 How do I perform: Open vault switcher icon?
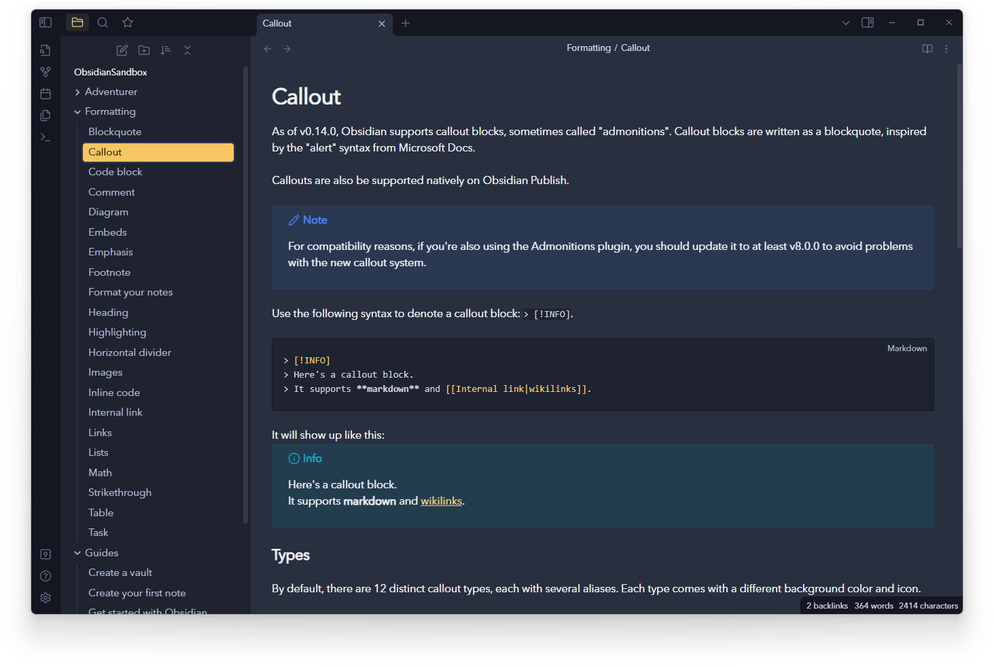pyautogui.click(x=46, y=554)
